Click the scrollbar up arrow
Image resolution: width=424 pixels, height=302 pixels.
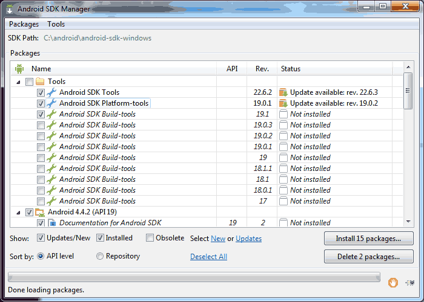coord(408,67)
